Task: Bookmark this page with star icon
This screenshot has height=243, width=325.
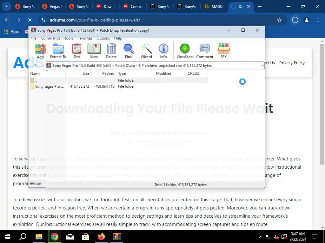Action: [x=279, y=20]
